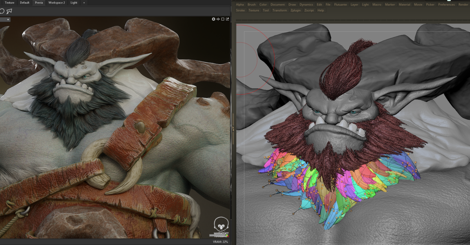Select the ellipse selection tool
The width and height of the screenshot is (470, 245).
tap(2, 11)
